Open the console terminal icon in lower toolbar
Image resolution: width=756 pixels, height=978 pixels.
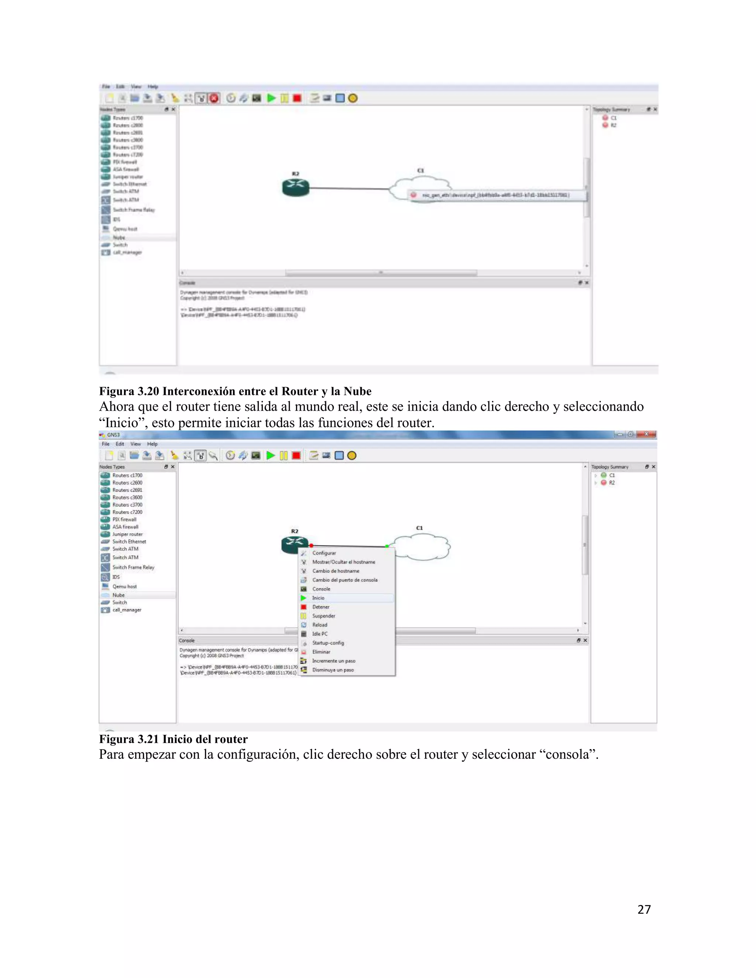pos(256,455)
